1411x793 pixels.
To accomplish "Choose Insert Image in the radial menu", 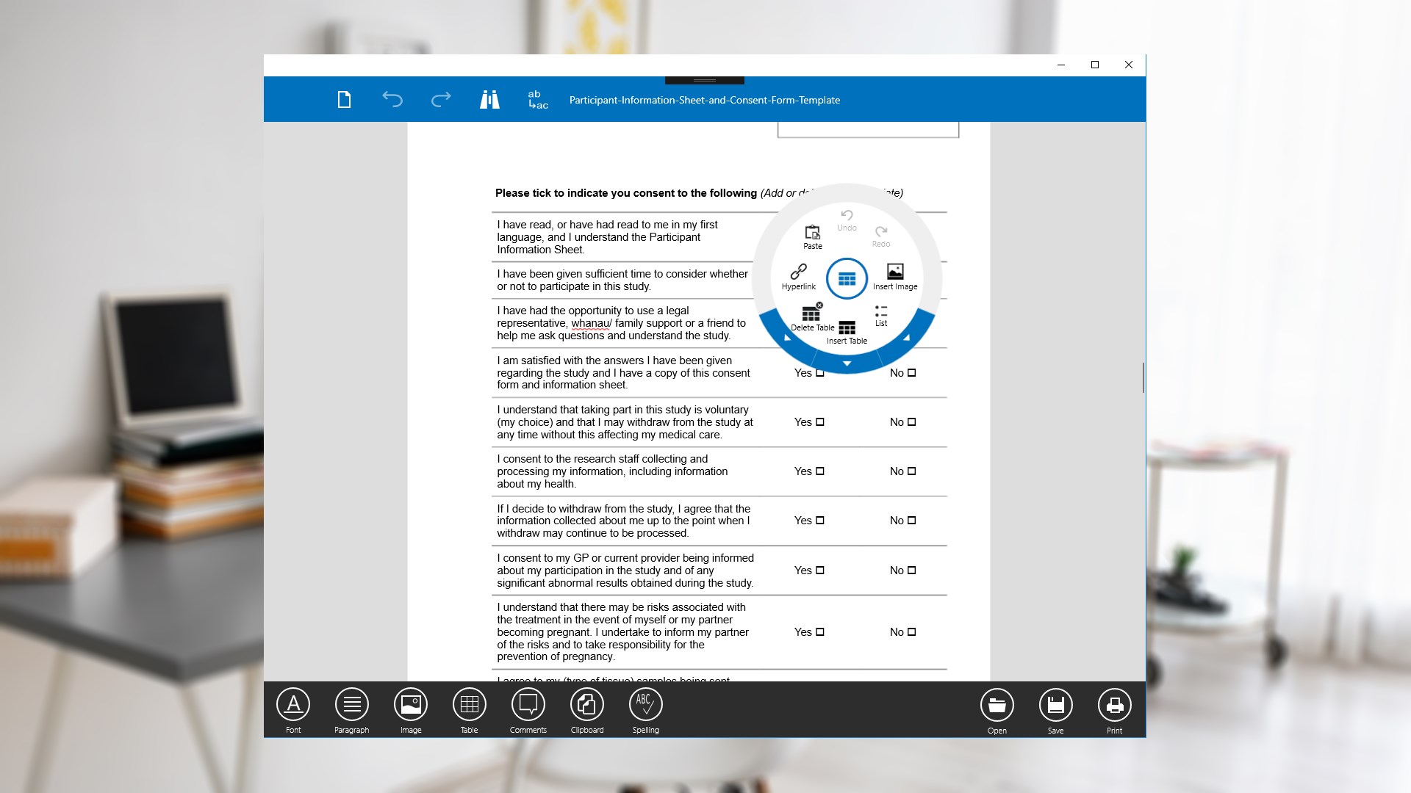I will [894, 277].
